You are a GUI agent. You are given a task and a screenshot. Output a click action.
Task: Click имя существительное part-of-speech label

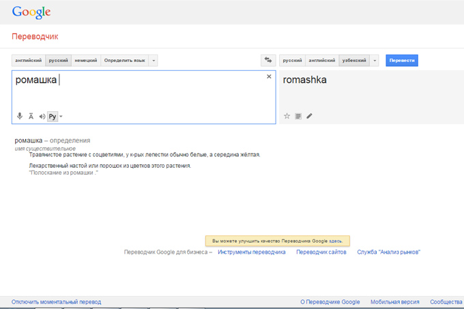(x=45, y=149)
